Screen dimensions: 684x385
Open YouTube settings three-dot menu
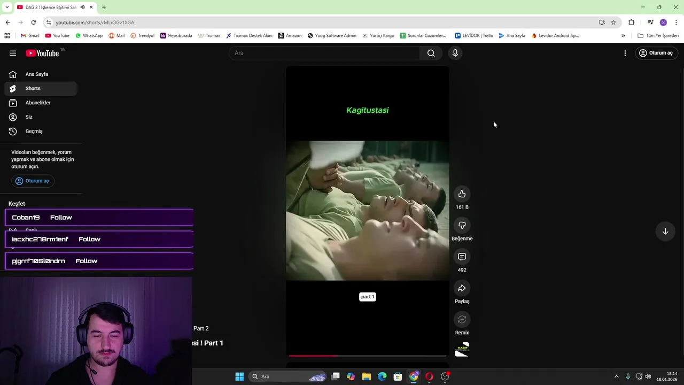(x=625, y=53)
